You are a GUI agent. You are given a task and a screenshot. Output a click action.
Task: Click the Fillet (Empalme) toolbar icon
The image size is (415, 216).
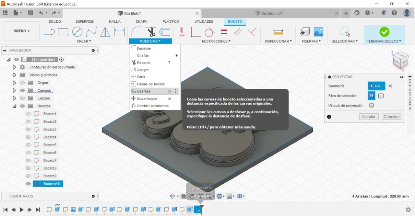pos(136,32)
